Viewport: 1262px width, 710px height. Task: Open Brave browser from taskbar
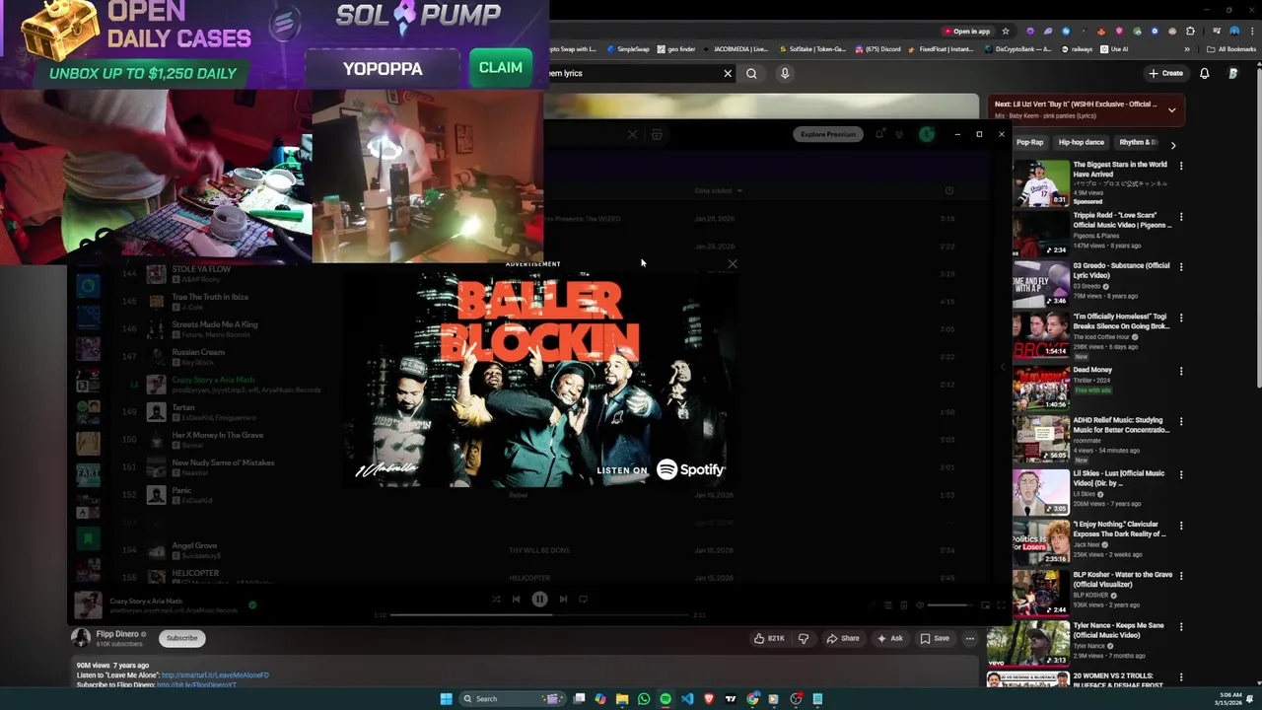[709, 698]
